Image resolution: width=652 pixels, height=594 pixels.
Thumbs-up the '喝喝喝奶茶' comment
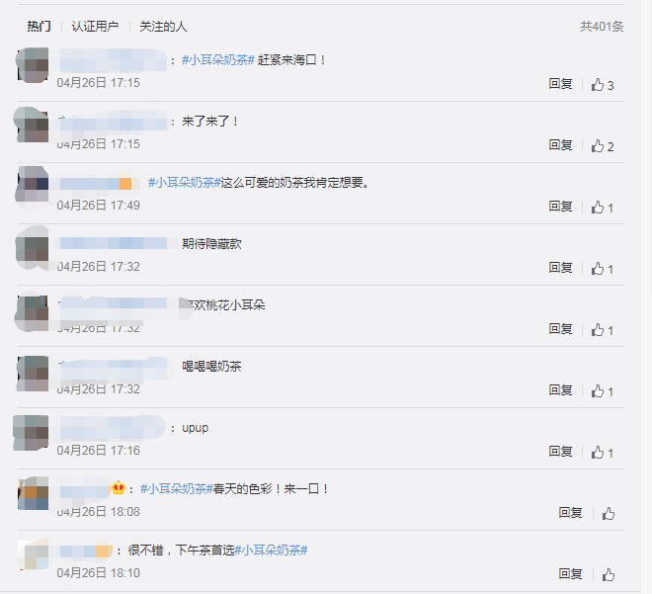[602, 391]
